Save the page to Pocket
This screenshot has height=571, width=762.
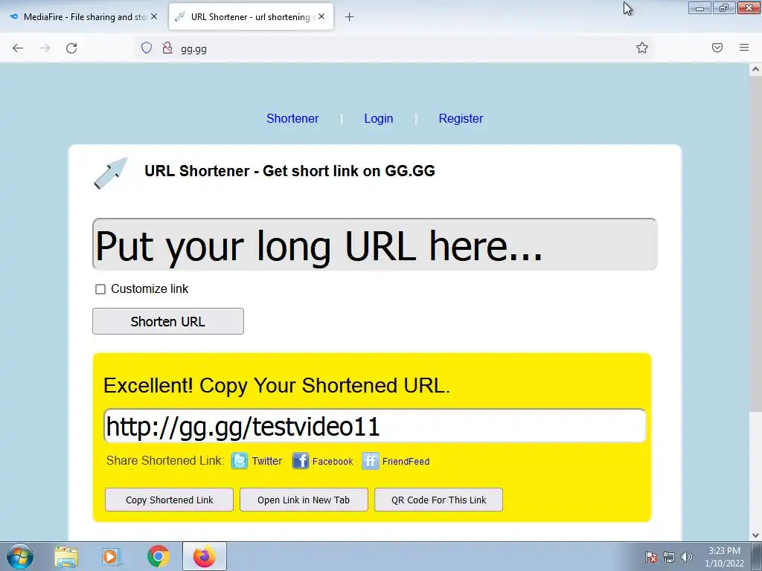[717, 48]
